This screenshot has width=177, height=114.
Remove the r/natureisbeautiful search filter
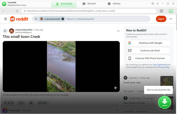[63, 19]
